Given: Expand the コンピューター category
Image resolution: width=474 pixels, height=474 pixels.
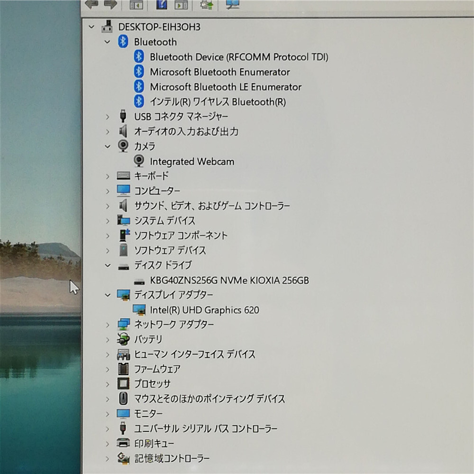Looking at the screenshot, I should 107,191.
